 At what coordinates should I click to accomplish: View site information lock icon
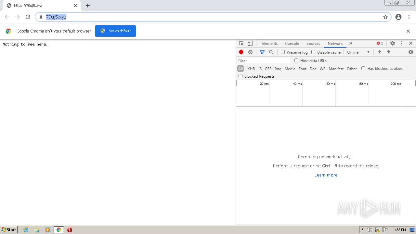pyautogui.click(x=41, y=17)
